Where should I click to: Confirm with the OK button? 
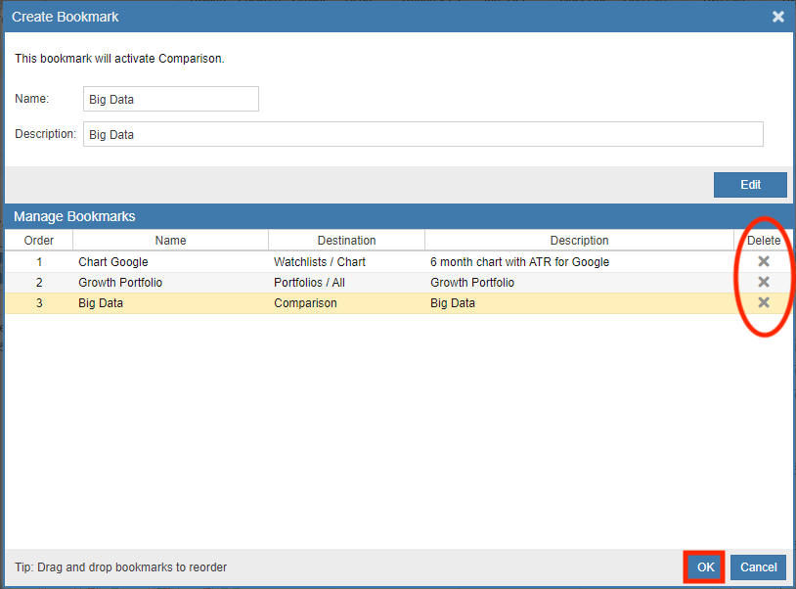pos(703,567)
